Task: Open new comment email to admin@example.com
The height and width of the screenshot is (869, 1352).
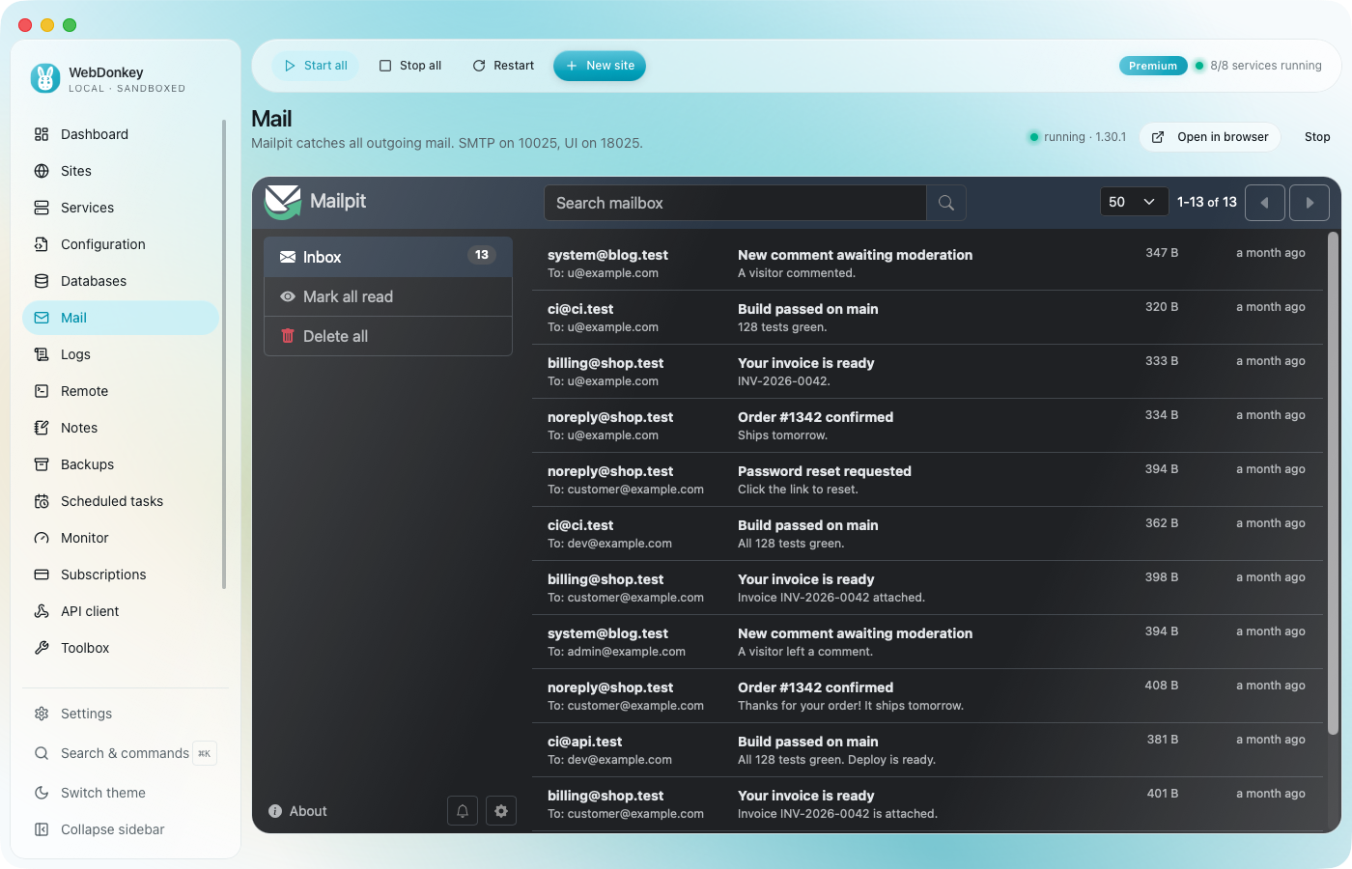Action: [x=929, y=642]
